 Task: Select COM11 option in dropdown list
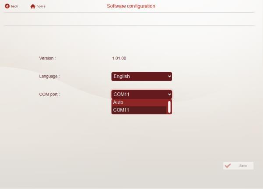pos(140,110)
